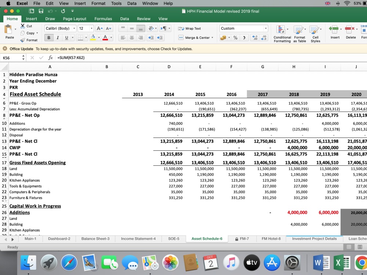Image resolution: width=367 pixels, height=275 pixels.
Task: Click the percent style icon
Action: coord(235,37)
